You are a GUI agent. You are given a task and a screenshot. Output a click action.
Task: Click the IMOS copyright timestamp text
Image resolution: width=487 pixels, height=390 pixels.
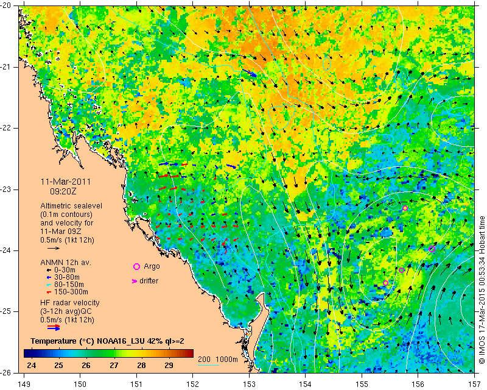(x=482, y=290)
